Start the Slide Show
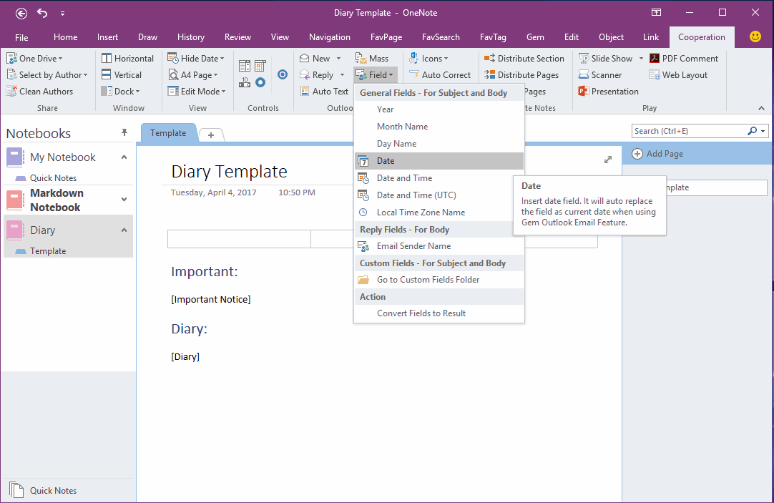This screenshot has width=774, height=503. [606, 58]
